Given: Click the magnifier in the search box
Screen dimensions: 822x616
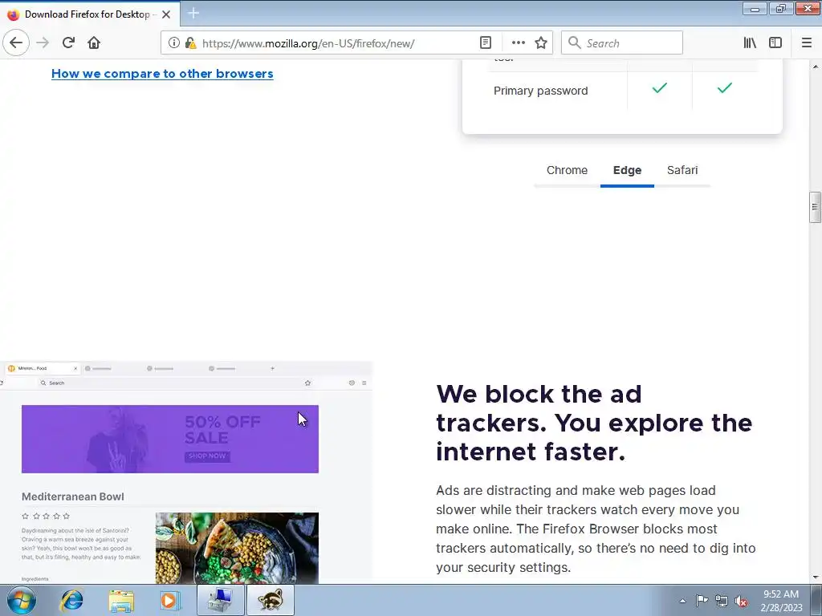Looking at the screenshot, I should (x=575, y=43).
